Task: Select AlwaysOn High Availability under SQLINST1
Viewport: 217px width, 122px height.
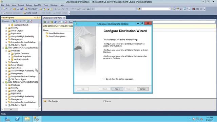Action: point(23,71)
